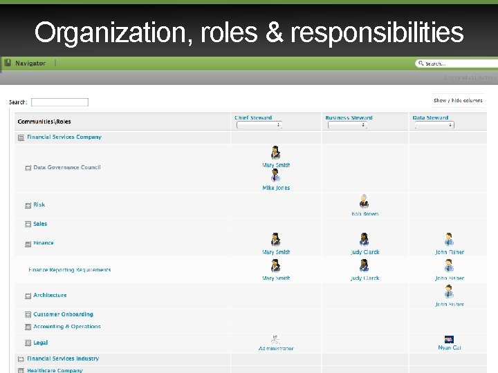
Task: Click Administrator avatar in Legal row
Action: [275, 339]
